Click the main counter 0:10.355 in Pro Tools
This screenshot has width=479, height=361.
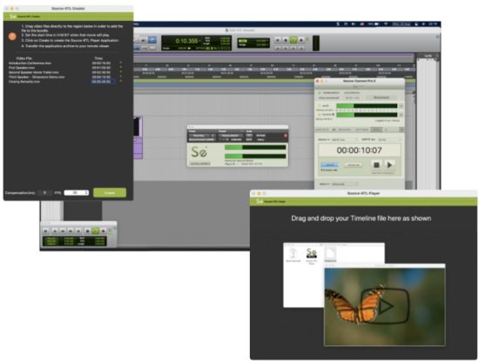coord(186,41)
